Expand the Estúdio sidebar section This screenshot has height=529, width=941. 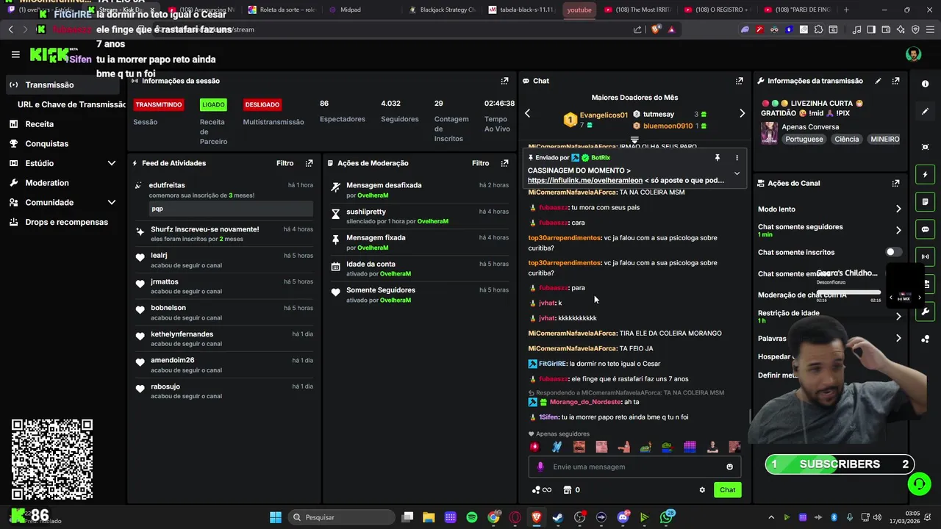tap(112, 163)
